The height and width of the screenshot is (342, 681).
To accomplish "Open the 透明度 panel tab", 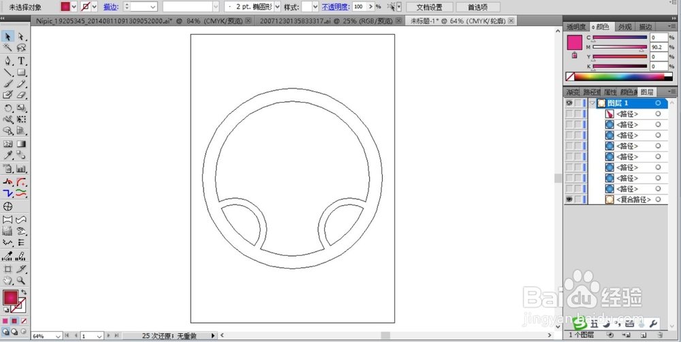I will click(576, 27).
